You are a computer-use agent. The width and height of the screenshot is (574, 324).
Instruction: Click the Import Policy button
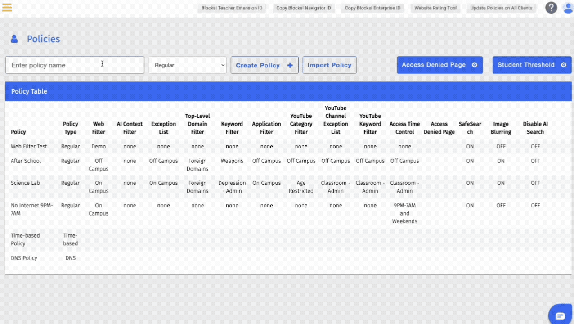329,65
